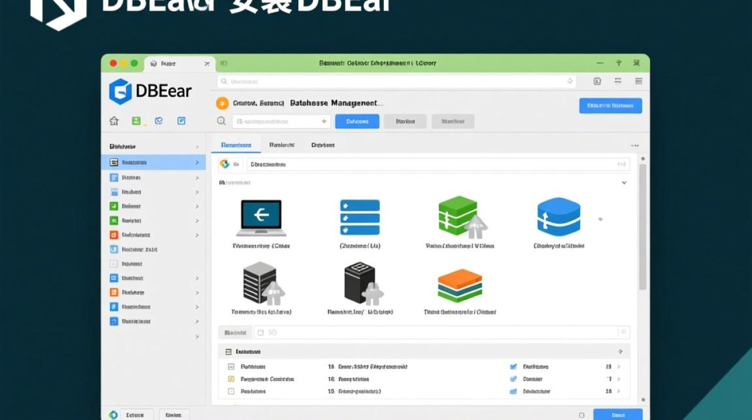Image resolution: width=752 pixels, height=420 pixels.
Task: Switch to the second tab in content panel
Action: pos(281,145)
